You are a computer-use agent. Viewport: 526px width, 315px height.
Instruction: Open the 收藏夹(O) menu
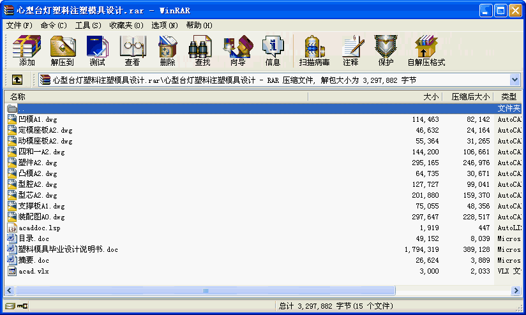[x=126, y=26]
